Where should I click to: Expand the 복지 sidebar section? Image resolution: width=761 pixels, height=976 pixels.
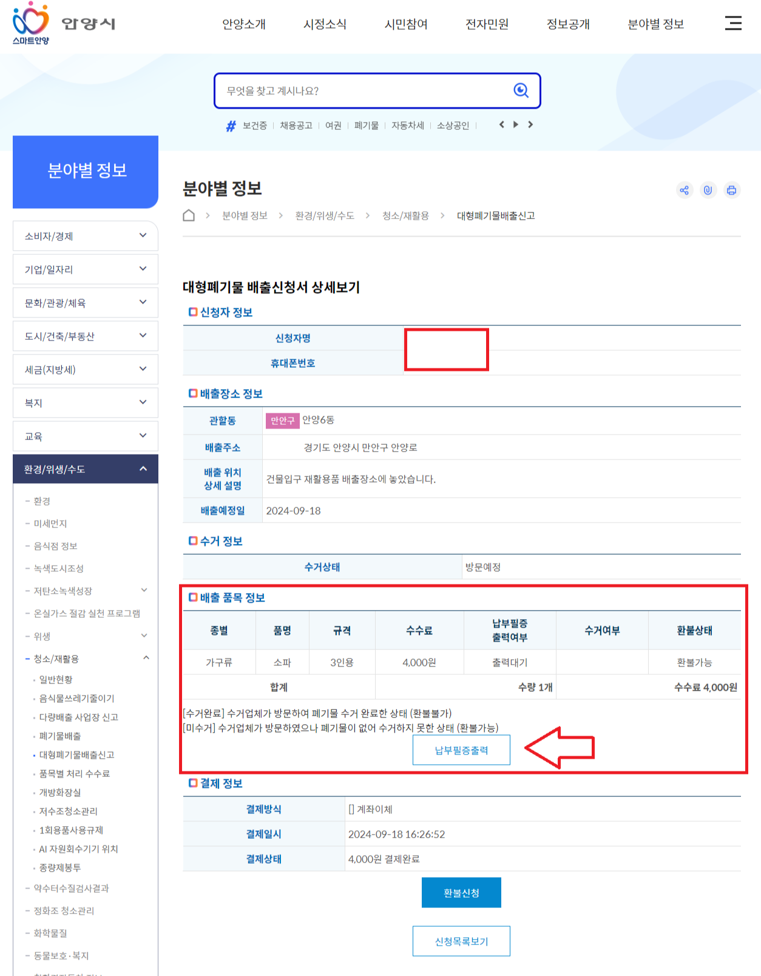pyautogui.click(x=86, y=403)
